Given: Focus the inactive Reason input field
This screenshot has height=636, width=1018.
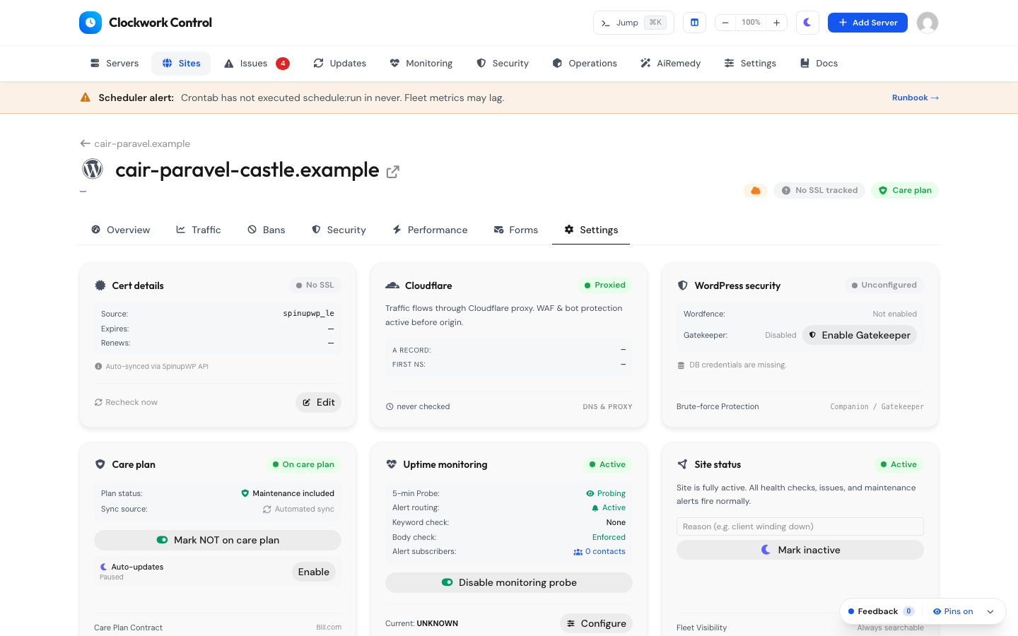Looking at the screenshot, I should (x=800, y=526).
